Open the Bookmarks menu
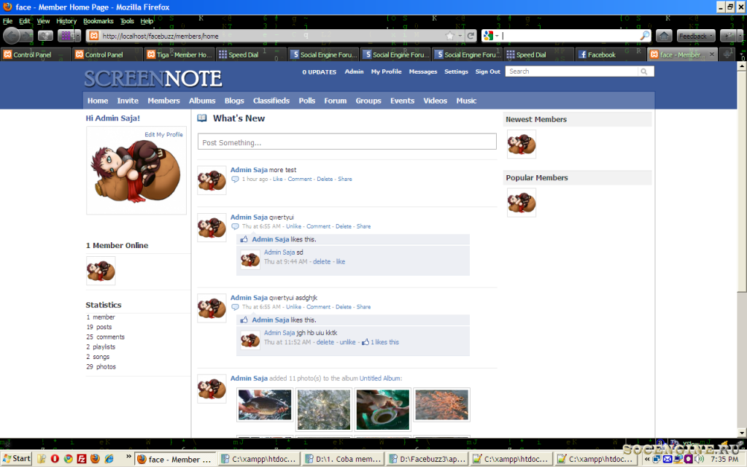The width and height of the screenshot is (747, 467). pos(98,21)
